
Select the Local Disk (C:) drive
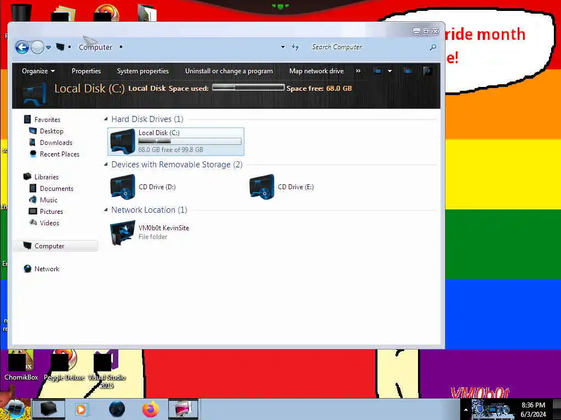(176, 142)
